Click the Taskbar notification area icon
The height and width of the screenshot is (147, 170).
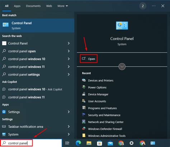(4, 126)
